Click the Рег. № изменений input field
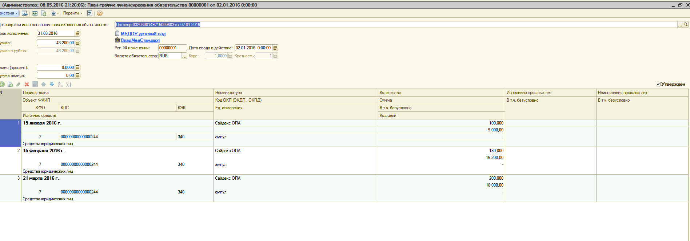The height and width of the screenshot is (241, 690). tap(172, 48)
